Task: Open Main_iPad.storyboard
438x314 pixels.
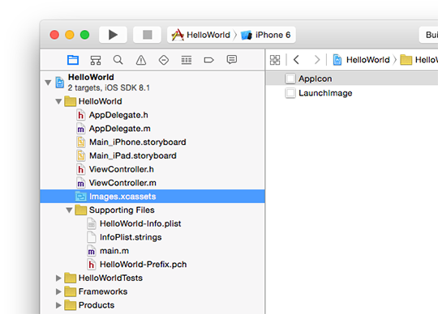Action: 152,155
